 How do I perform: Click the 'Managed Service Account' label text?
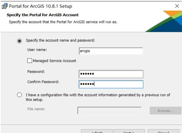click(x=54, y=61)
